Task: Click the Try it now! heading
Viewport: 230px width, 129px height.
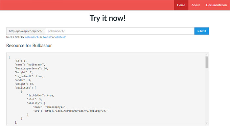Action: coord(107,18)
